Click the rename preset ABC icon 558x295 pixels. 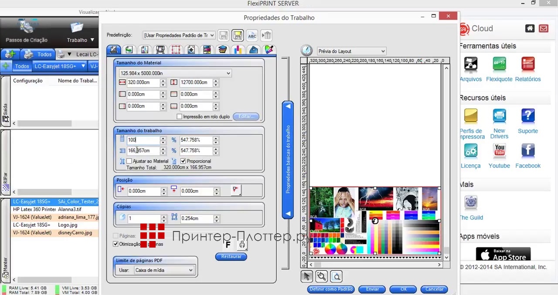click(252, 35)
